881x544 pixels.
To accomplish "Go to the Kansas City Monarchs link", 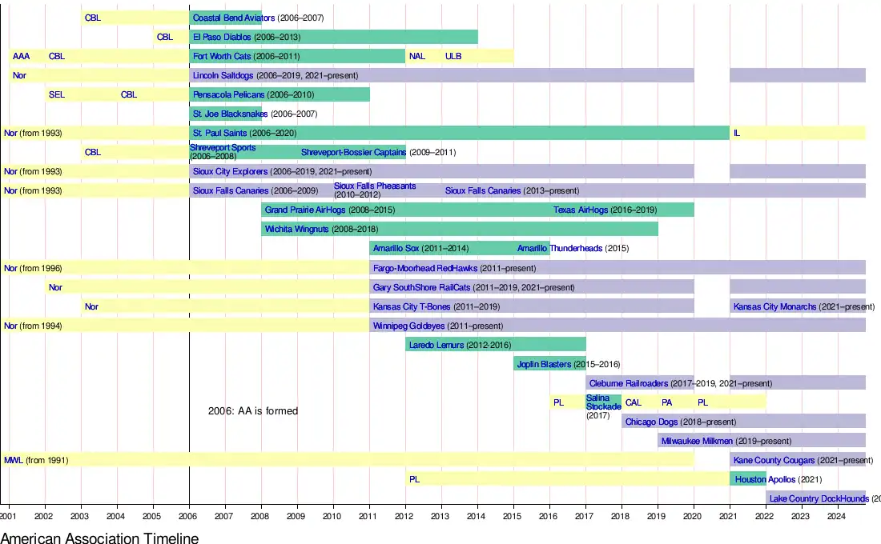I will [x=774, y=306].
